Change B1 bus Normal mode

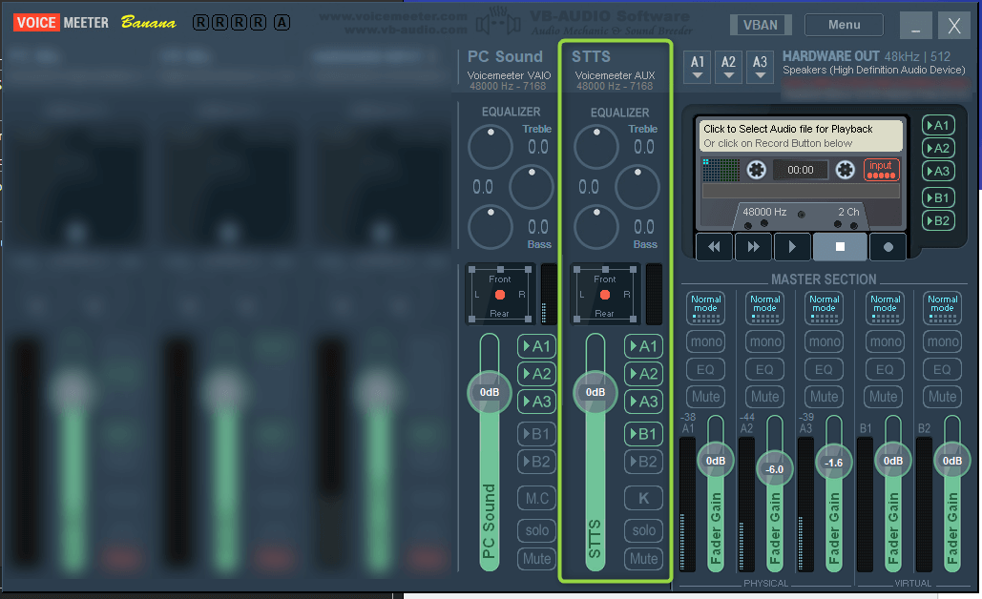coord(885,307)
